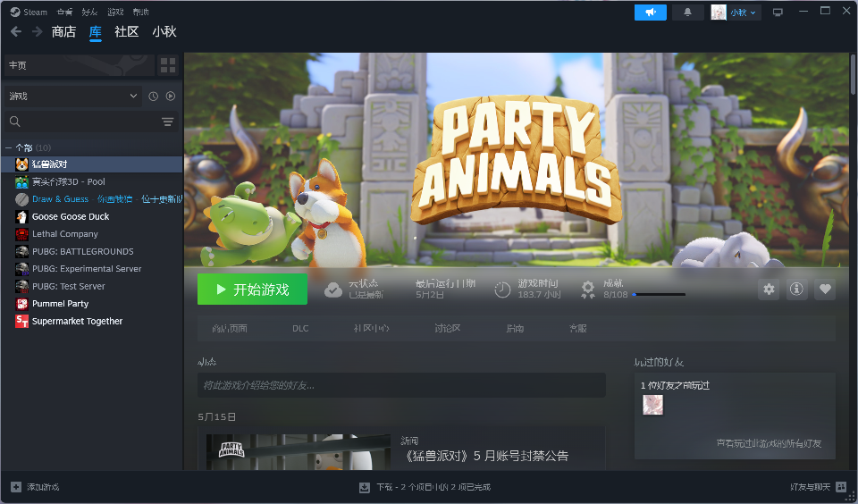
Task: View all friends who played link
Action: 769,443
